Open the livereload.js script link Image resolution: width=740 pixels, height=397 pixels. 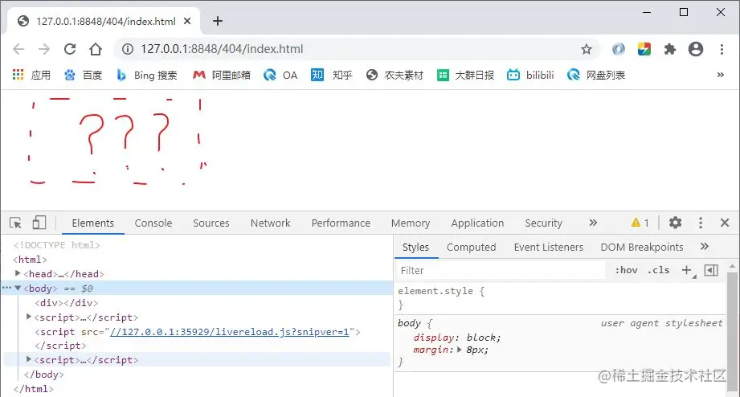click(x=229, y=332)
